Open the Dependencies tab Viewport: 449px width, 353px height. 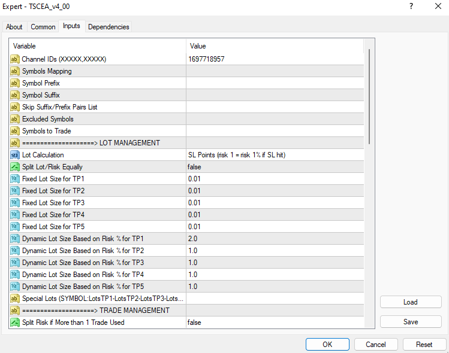point(108,27)
